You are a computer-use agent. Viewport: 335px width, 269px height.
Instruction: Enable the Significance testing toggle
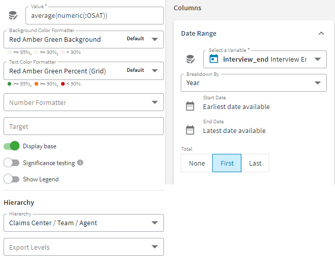coord(12,163)
